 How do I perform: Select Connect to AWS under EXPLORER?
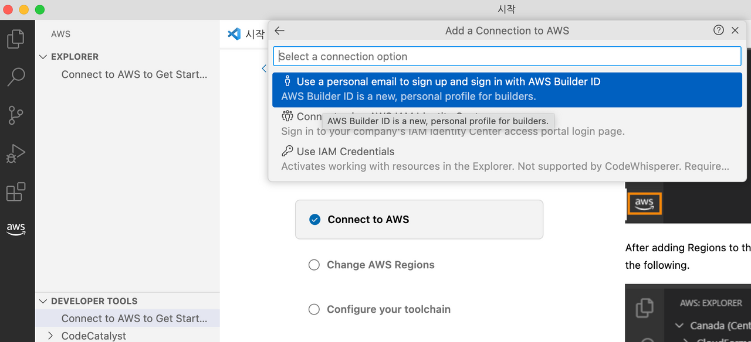point(134,74)
